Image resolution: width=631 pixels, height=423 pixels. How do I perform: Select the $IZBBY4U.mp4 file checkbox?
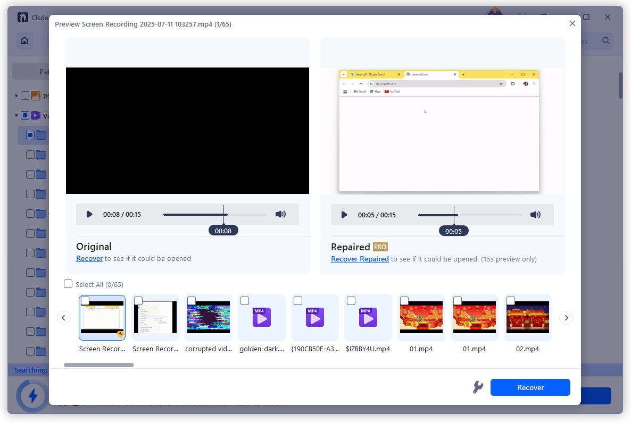351,300
